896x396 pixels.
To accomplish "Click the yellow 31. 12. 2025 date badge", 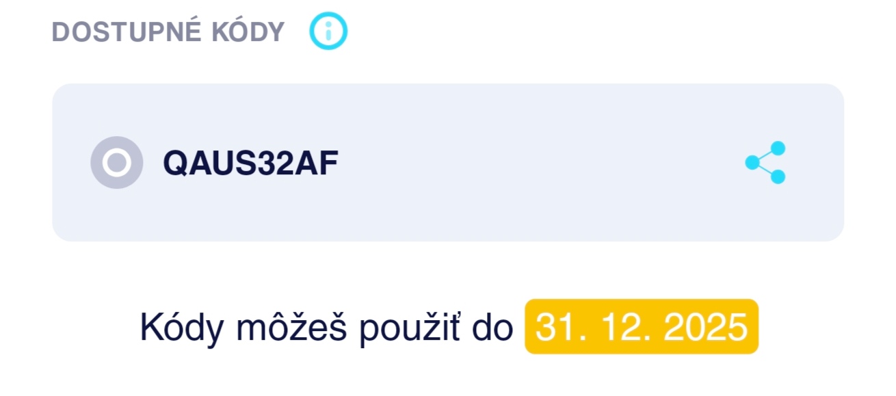I will [x=641, y=327].
